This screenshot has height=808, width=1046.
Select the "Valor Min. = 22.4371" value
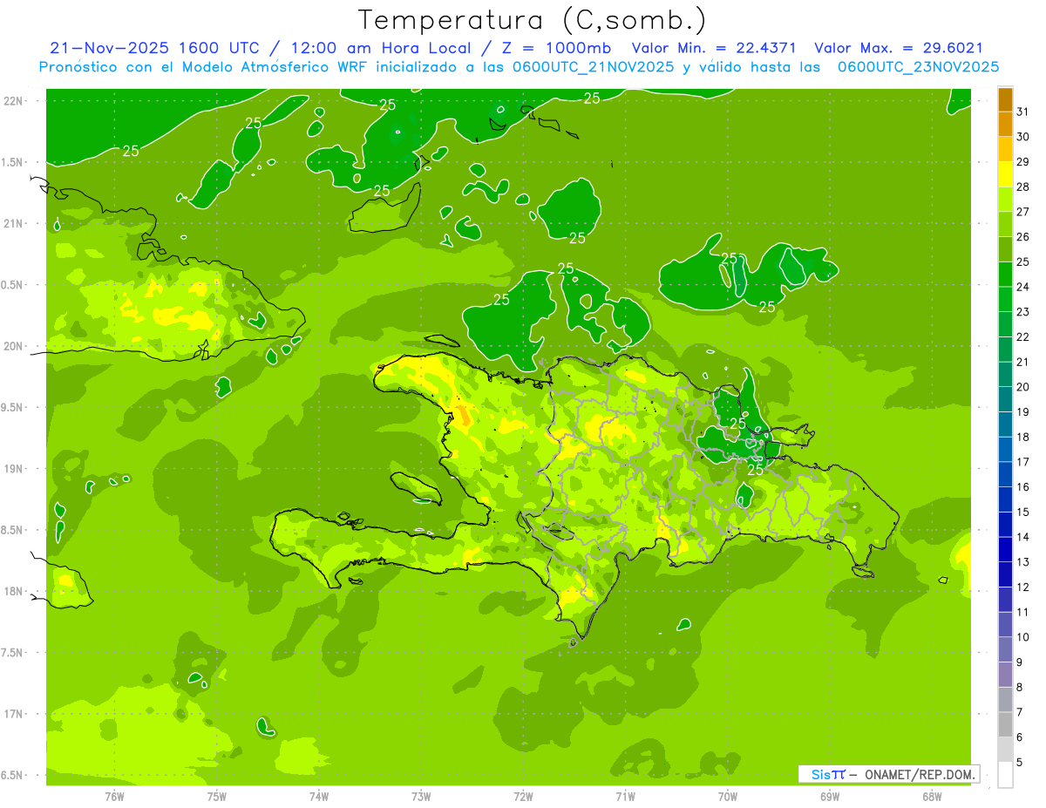pyautogui.click(x=715, y=48)
